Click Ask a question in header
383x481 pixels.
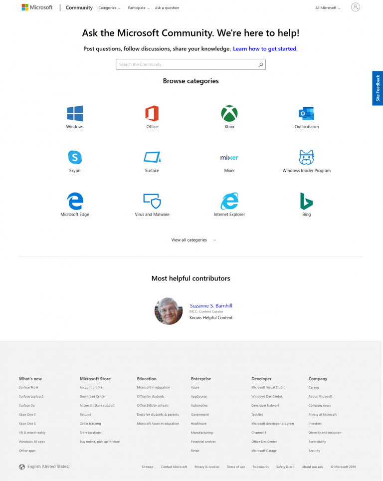pos(167,7)
